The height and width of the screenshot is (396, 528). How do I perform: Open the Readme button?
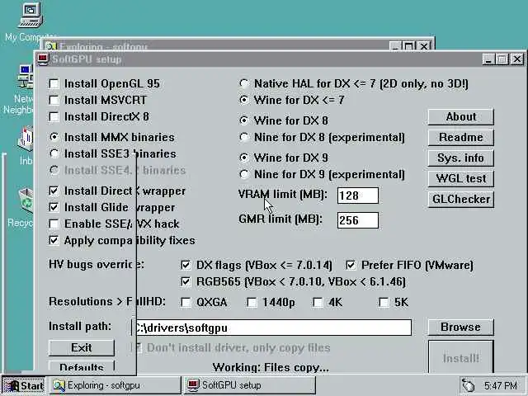tap(461, 138)
